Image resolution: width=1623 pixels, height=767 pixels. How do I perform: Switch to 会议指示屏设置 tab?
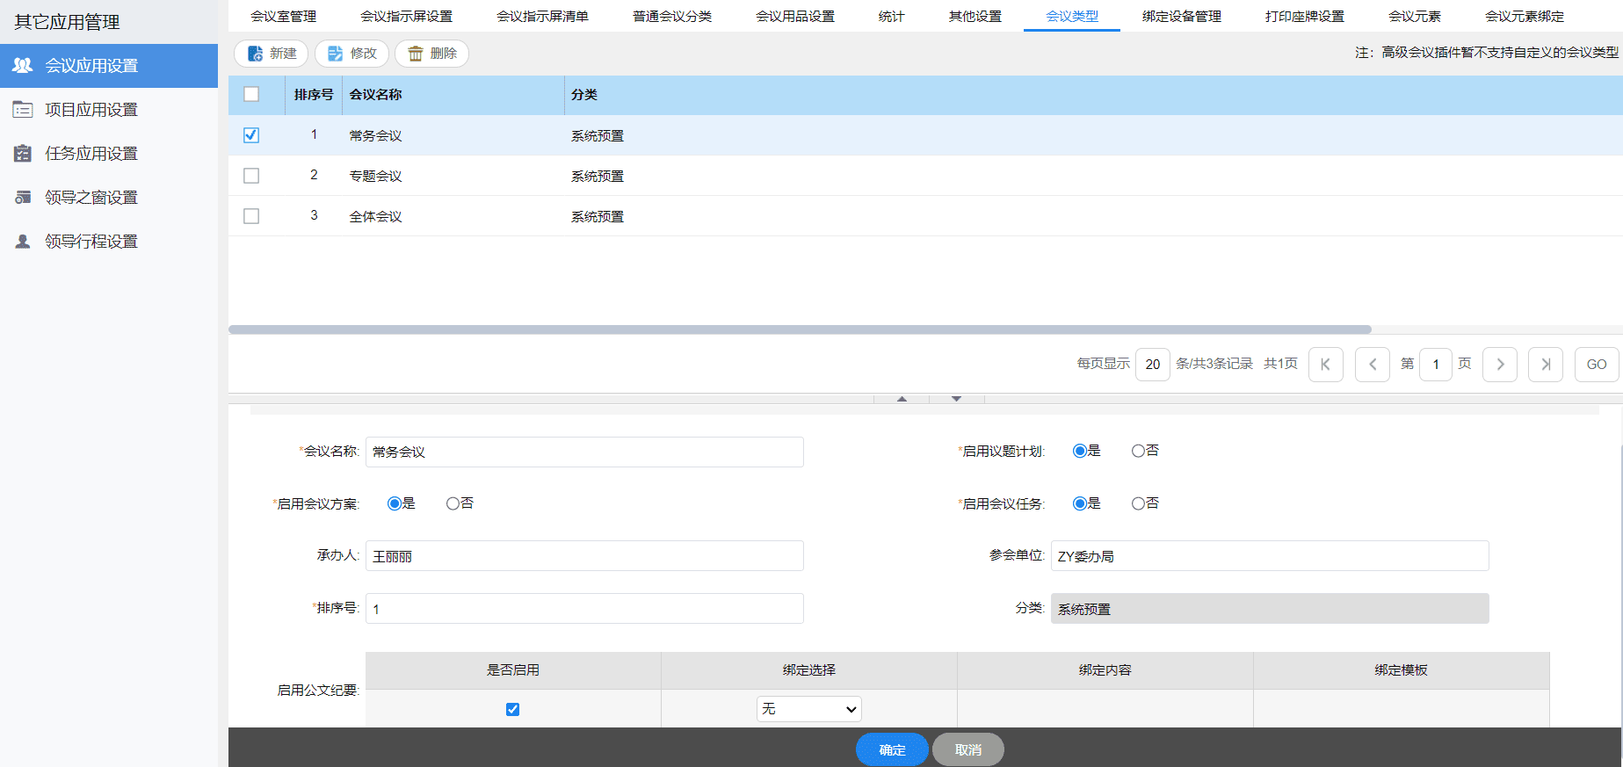[x=406, y=16]
